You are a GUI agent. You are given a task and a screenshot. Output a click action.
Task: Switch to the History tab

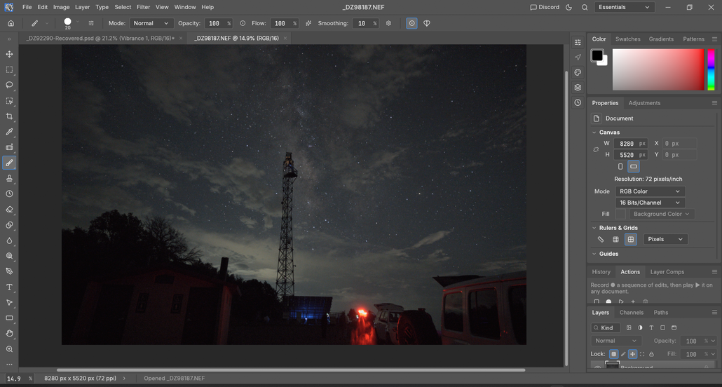[x=601, y=272]
